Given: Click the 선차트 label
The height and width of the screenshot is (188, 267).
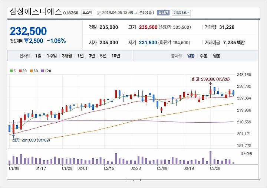Looking at the screenshot, I should click(25, 56).
